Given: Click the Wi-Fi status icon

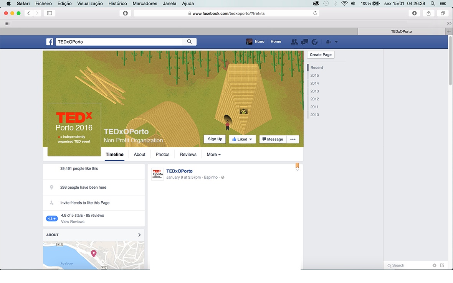Looking at the screenshot, I should 344,3.
